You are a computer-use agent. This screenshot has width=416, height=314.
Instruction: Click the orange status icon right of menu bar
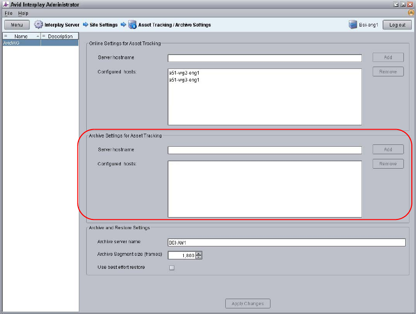pyautogui.click(x=411, y=13)
